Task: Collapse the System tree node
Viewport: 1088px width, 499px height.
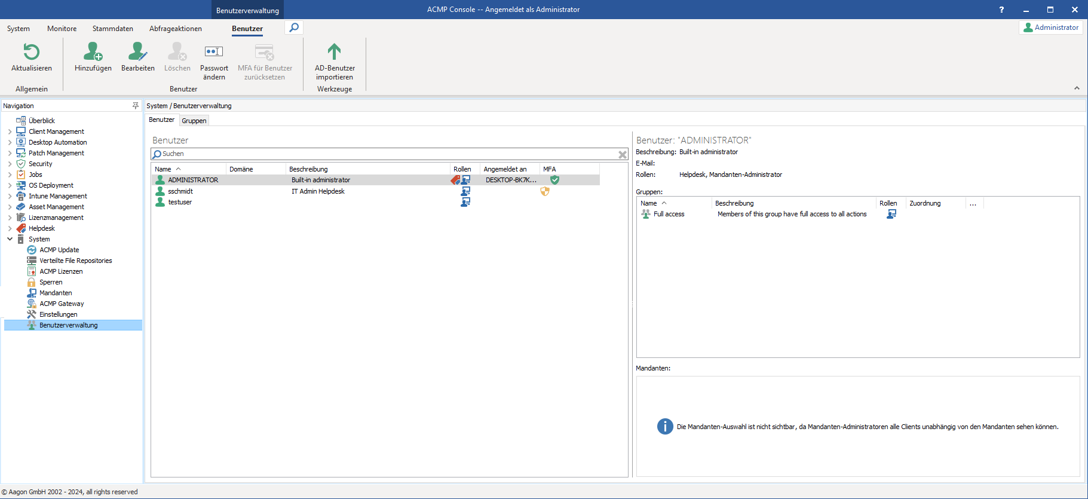Action: point(10,239)
